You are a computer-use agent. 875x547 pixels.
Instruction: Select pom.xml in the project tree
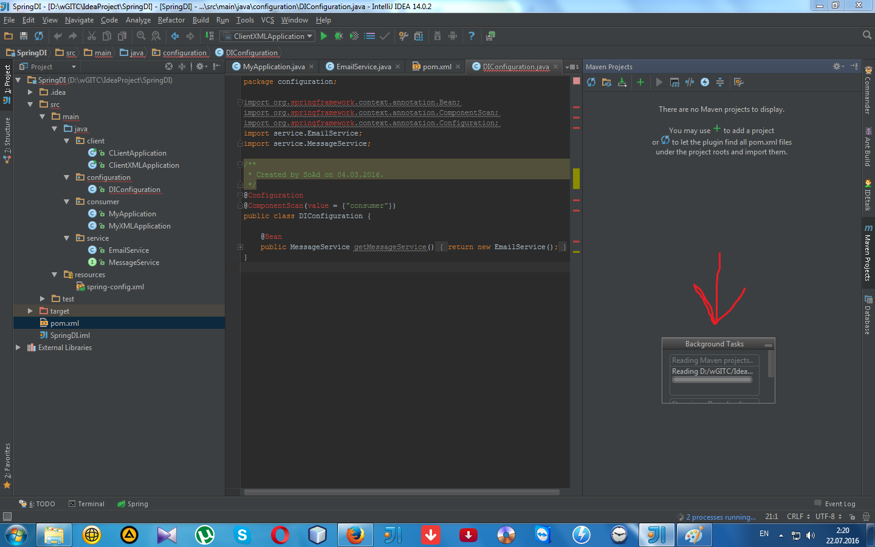click(x=64, y=323)
